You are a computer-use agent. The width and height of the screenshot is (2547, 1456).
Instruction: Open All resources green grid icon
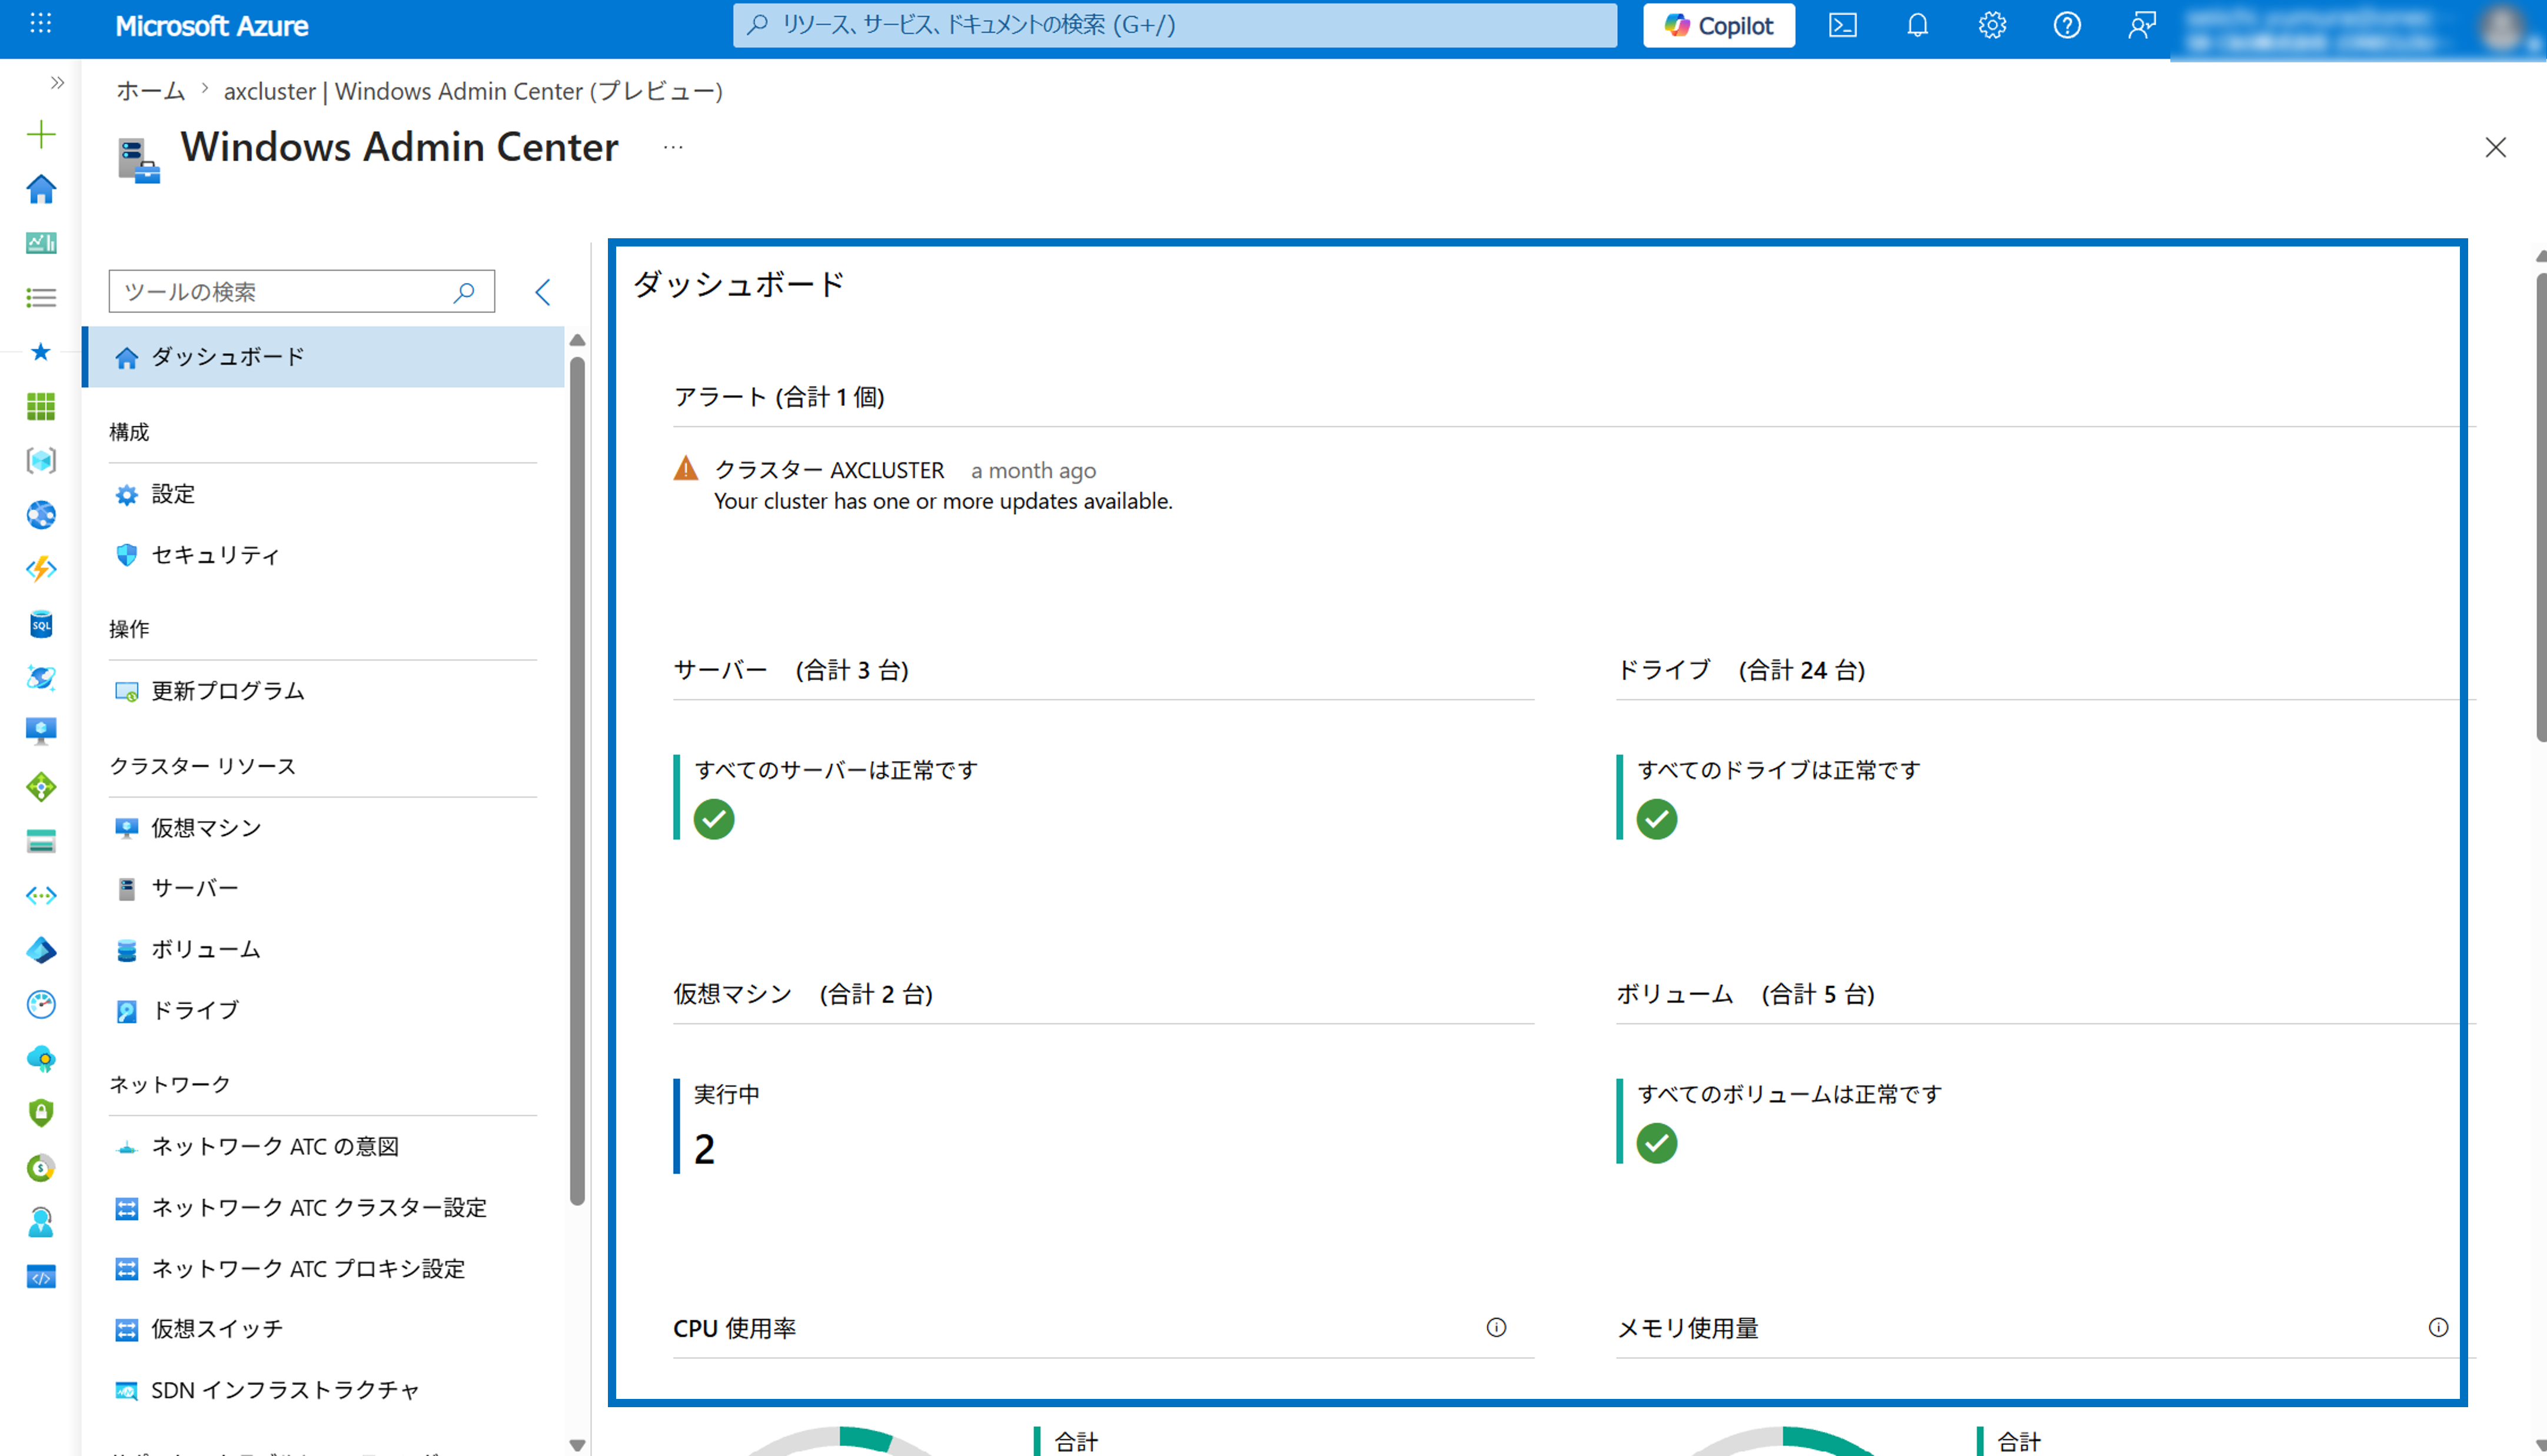point(41,406)
